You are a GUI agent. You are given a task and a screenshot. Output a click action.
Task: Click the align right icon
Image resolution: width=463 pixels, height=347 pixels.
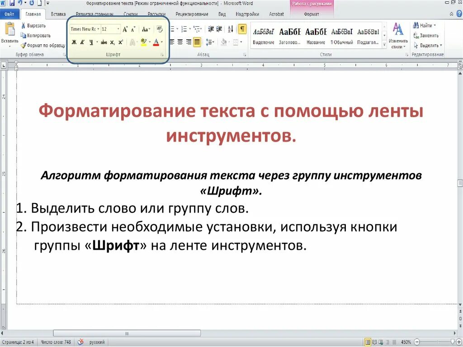coord(189,42)
